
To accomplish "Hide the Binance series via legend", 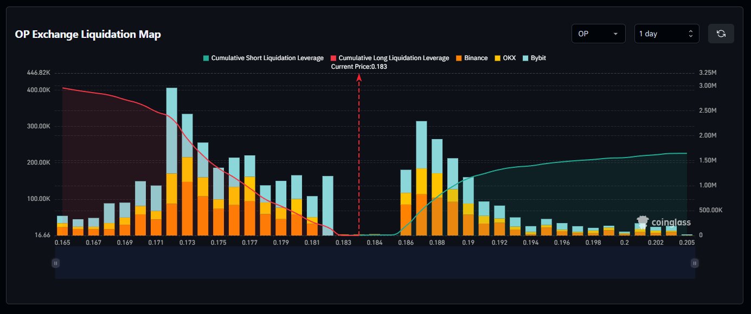I will (x=471, y=58).
